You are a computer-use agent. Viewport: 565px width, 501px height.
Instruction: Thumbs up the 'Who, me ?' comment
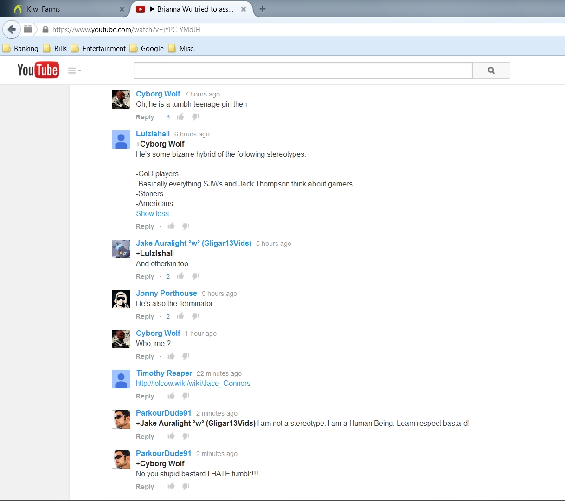click(x=171, y=356)
